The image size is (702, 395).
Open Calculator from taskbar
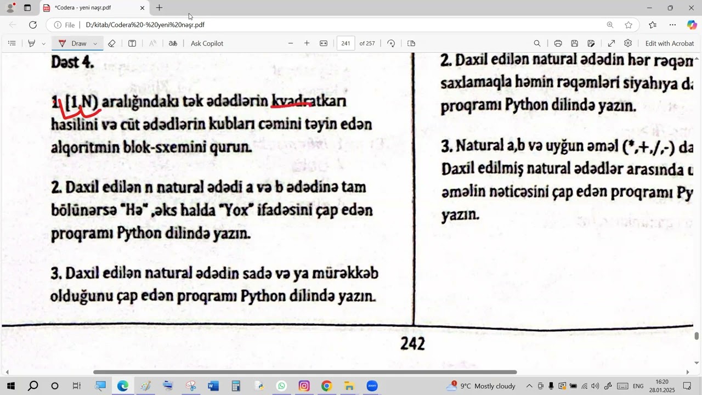pyautogui.click(x=236, y=386)
